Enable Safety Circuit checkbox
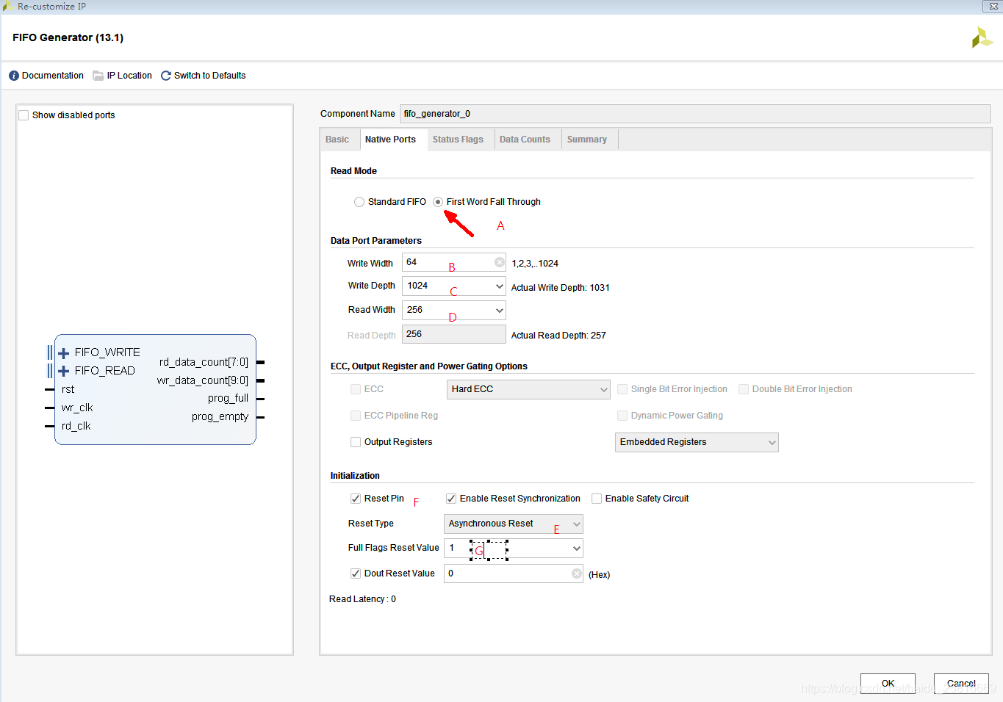Viewport: 1003px width, 702px height. pyautogui.click(x=597, y=499)
